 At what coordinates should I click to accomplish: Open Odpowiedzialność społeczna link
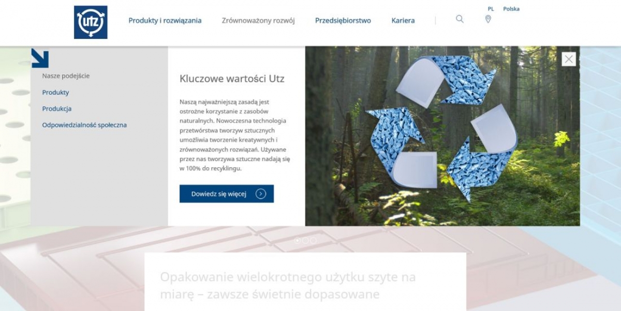pyautogui.click(x=84, y=125)
